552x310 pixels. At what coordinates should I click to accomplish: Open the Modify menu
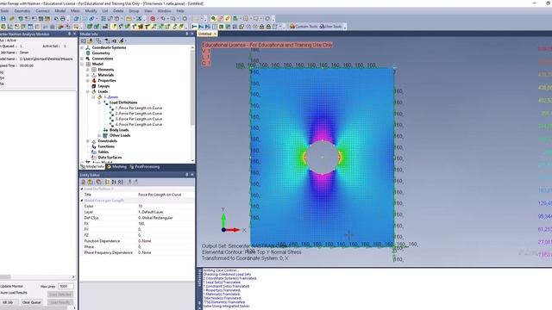click(x=91, y=11)
